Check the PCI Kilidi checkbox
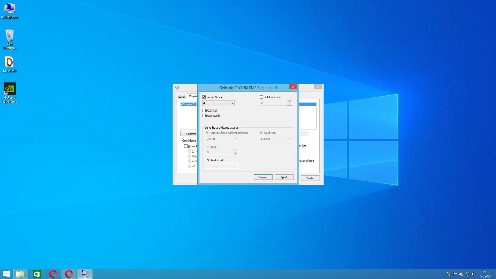The width and height of the screenshot is (496, 279). pos(204,111)
